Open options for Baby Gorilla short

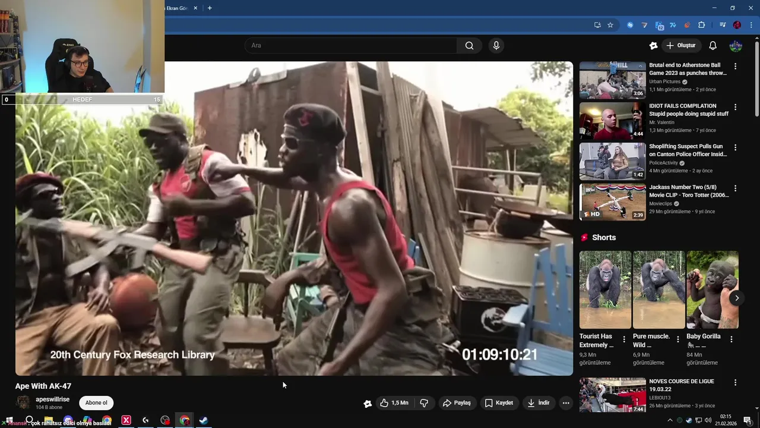(731, 339)
